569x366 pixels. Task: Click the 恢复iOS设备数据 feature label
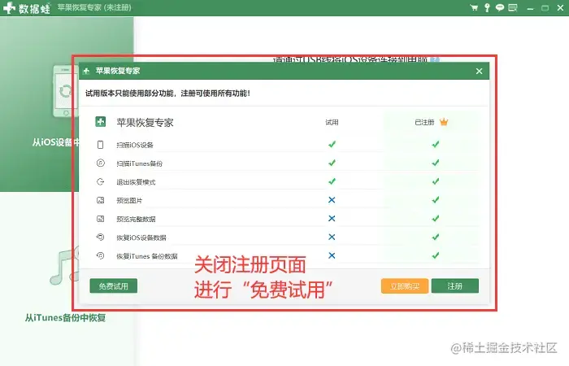pos(141,237)
